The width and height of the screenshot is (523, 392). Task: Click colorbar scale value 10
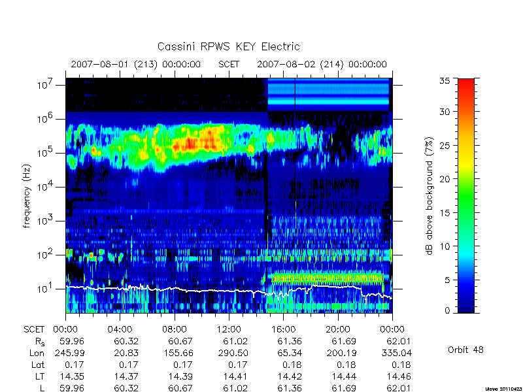[x=445, y=246]
